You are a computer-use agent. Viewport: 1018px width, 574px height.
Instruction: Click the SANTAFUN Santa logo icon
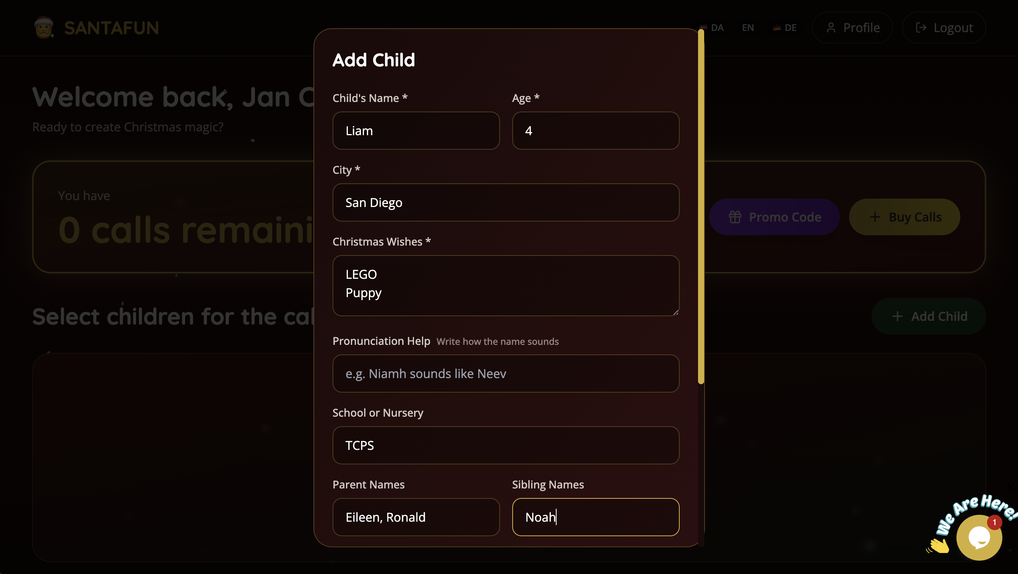click(44, 27)
